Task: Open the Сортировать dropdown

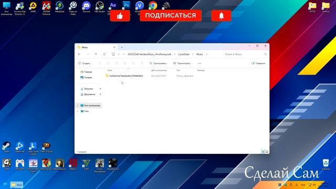Action: pyautogui.click(x=159, y=63)
